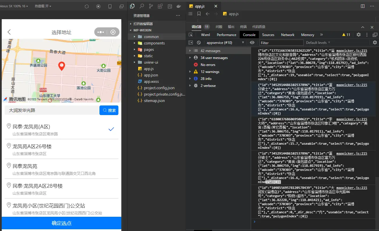Click the inspect element selector icon
The image size is (379, 231).
click(x=191, y=35)
